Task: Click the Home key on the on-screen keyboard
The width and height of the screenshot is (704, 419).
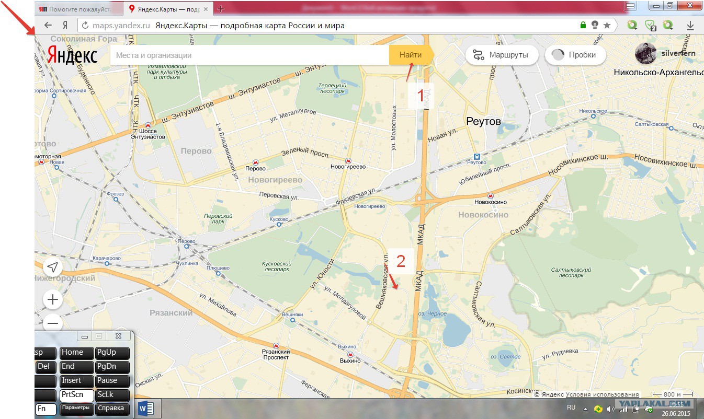Action: tap(76, 353)
